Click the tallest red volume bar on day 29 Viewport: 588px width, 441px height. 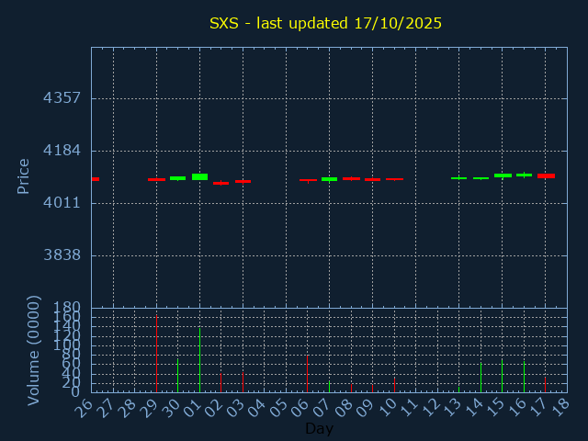point(156,355)
